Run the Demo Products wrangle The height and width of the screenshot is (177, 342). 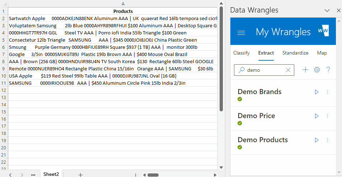point(317,140)
